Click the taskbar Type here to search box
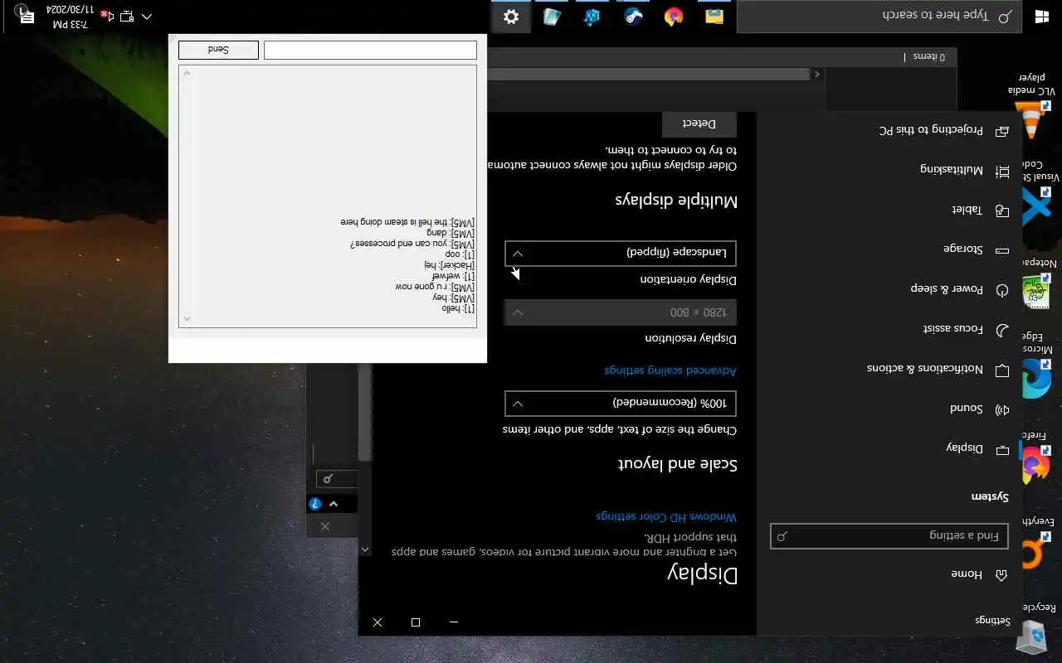The image size is (1062, 663). pos(879,17)
